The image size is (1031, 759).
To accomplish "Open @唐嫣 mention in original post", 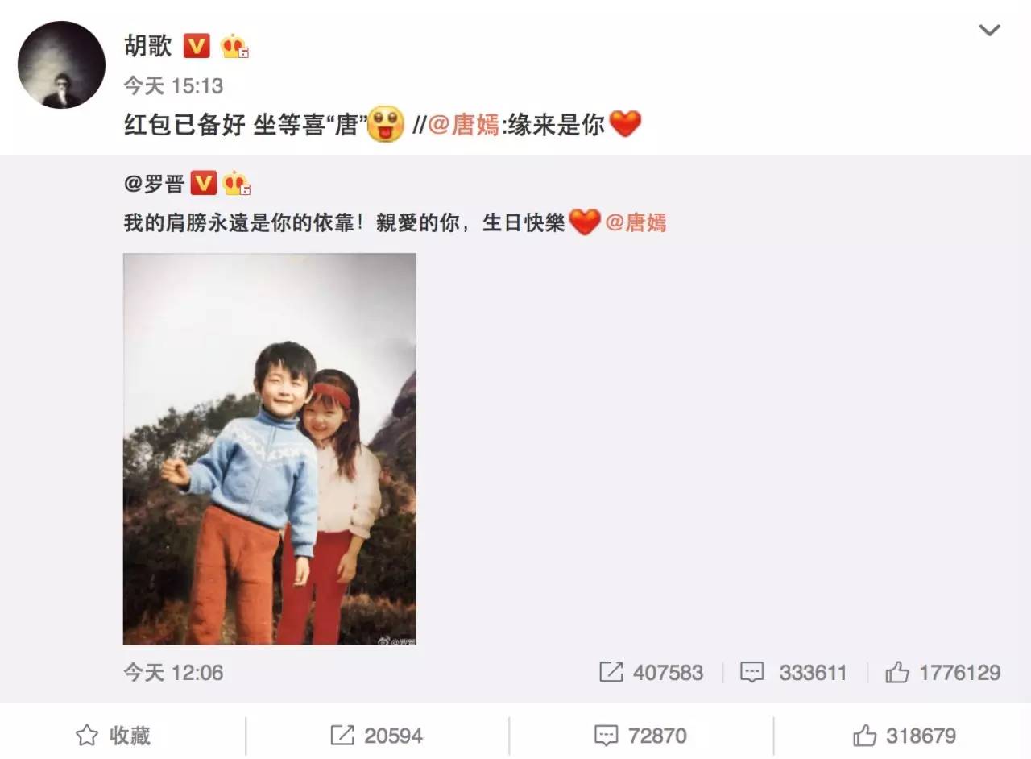I will tap(636, 222).
